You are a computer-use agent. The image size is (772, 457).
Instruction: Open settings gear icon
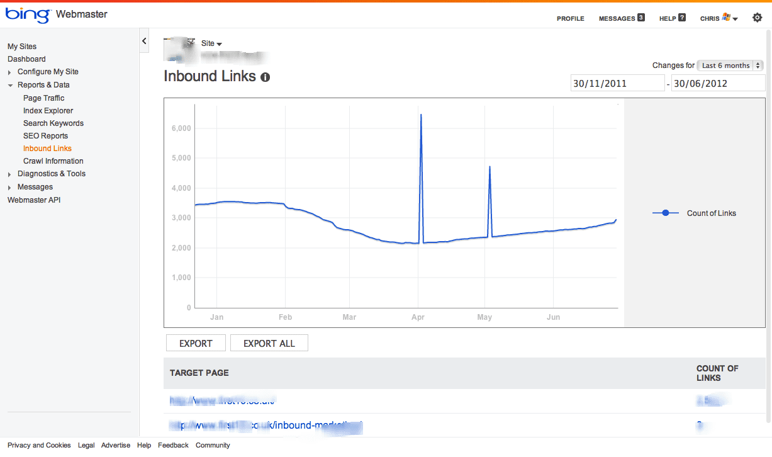click(x=757, y=18)
